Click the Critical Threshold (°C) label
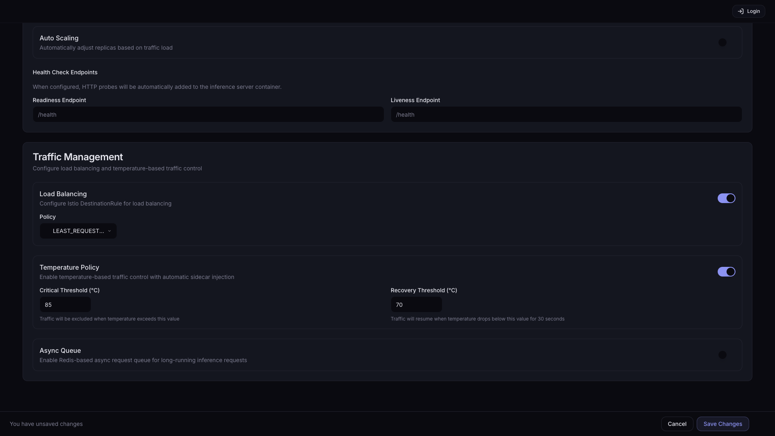 [x=69, y=290]
